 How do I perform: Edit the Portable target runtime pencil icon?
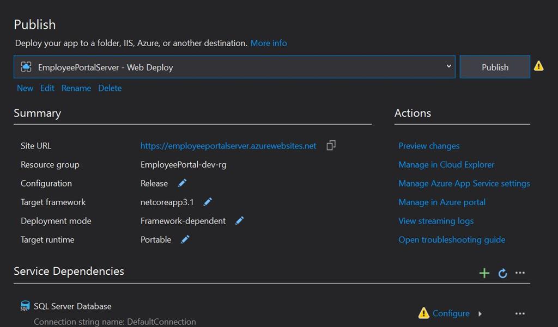[185, 239]
